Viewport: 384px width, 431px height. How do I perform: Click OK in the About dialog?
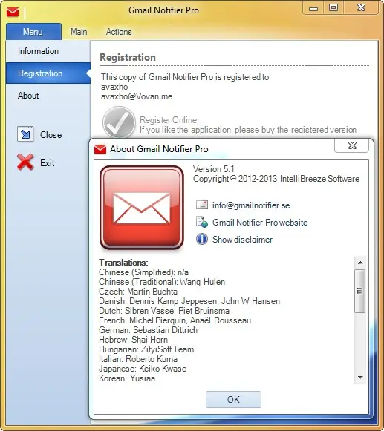[233, 399]
